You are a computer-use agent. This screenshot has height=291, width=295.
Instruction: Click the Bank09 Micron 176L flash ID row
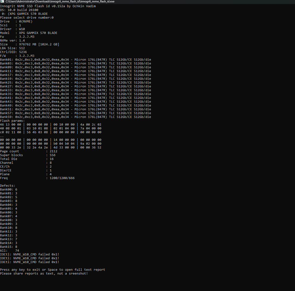(x=76, y=67)
